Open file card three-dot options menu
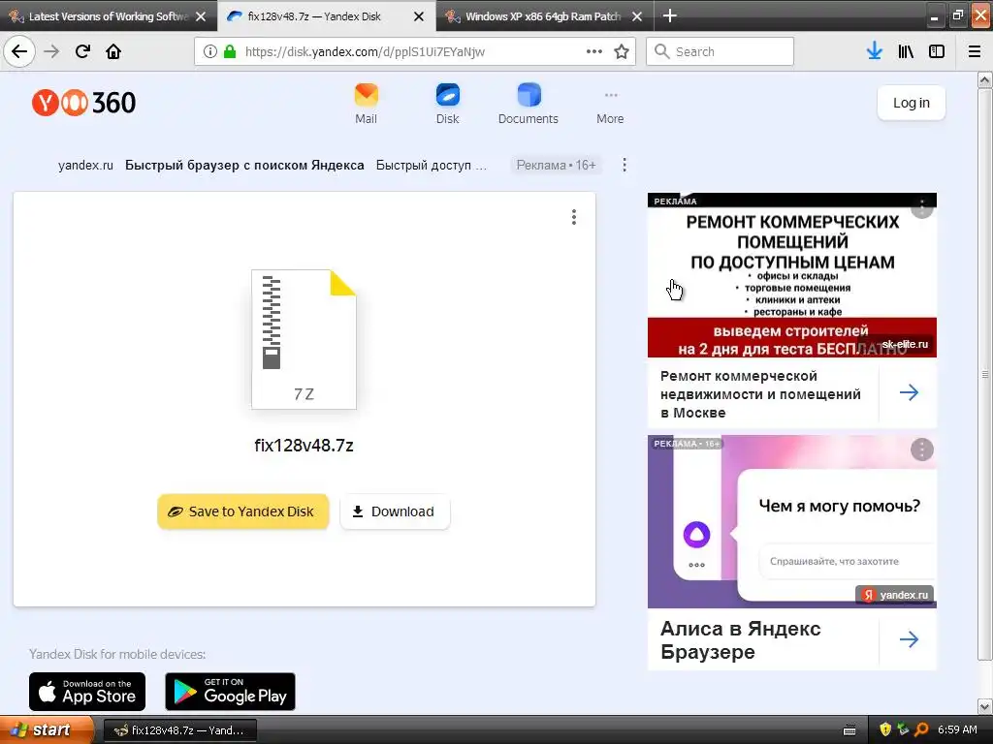The width and height of the screenshot is (993, 744). click(x=574, y=217)
